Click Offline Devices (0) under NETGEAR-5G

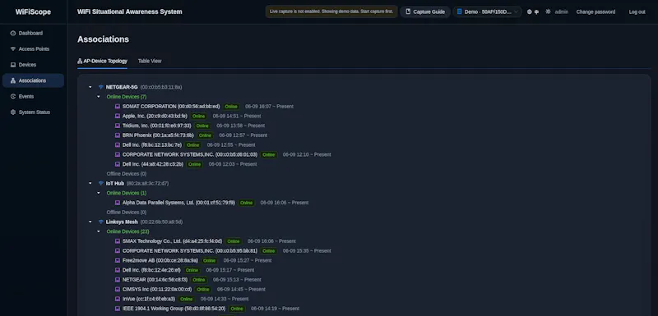click(x=127, y=174)
